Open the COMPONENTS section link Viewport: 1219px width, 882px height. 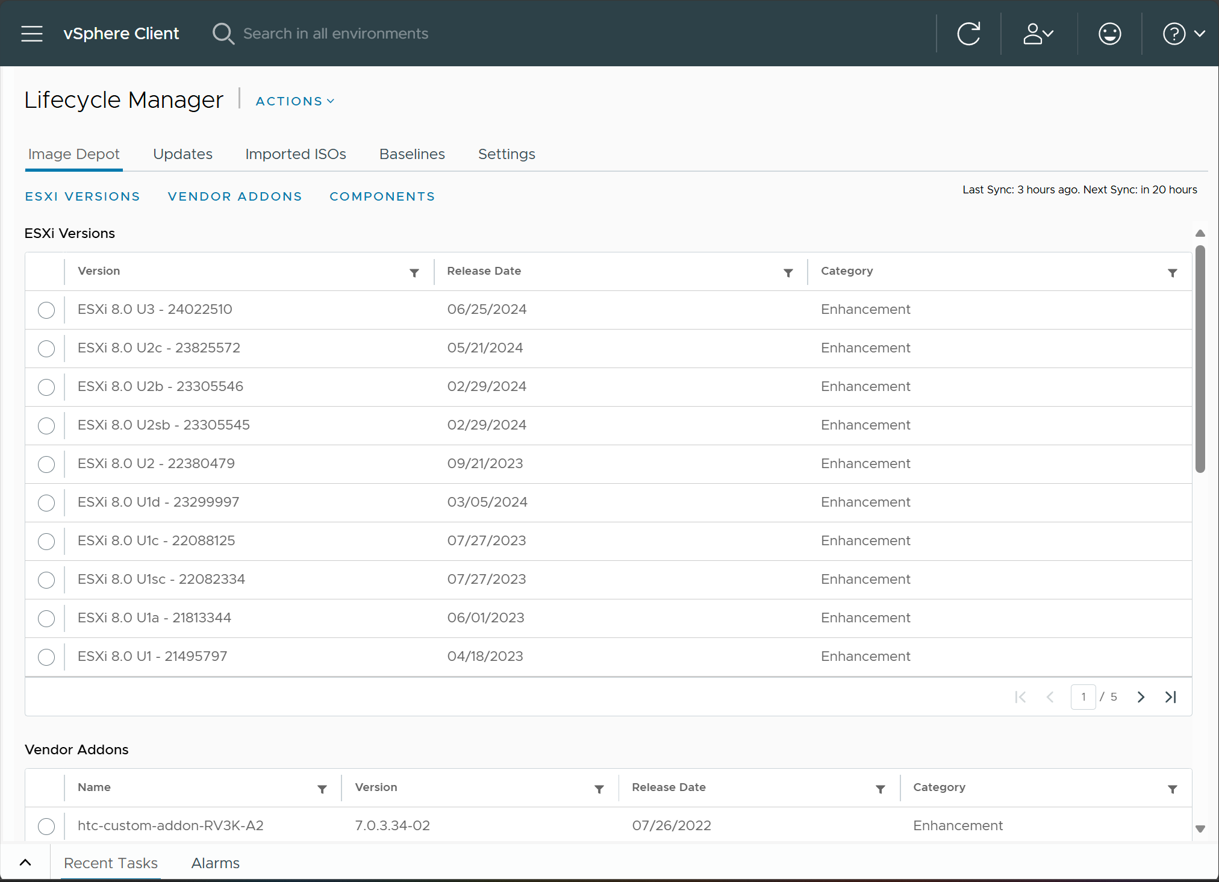coord(382,196)
